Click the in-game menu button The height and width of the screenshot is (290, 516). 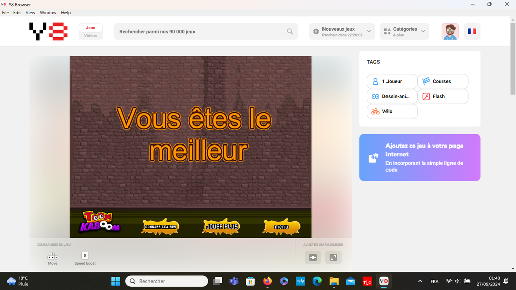pyautogui.click(x=281, y=227)
